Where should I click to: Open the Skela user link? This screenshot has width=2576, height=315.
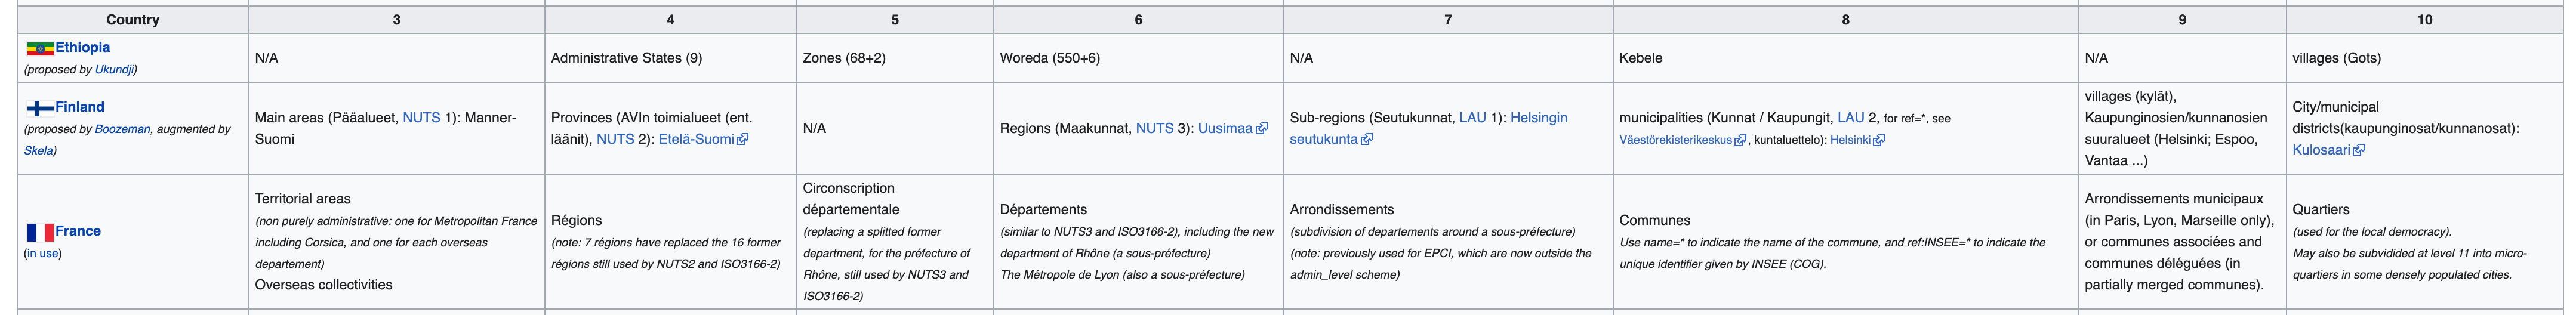click(38, 151)
